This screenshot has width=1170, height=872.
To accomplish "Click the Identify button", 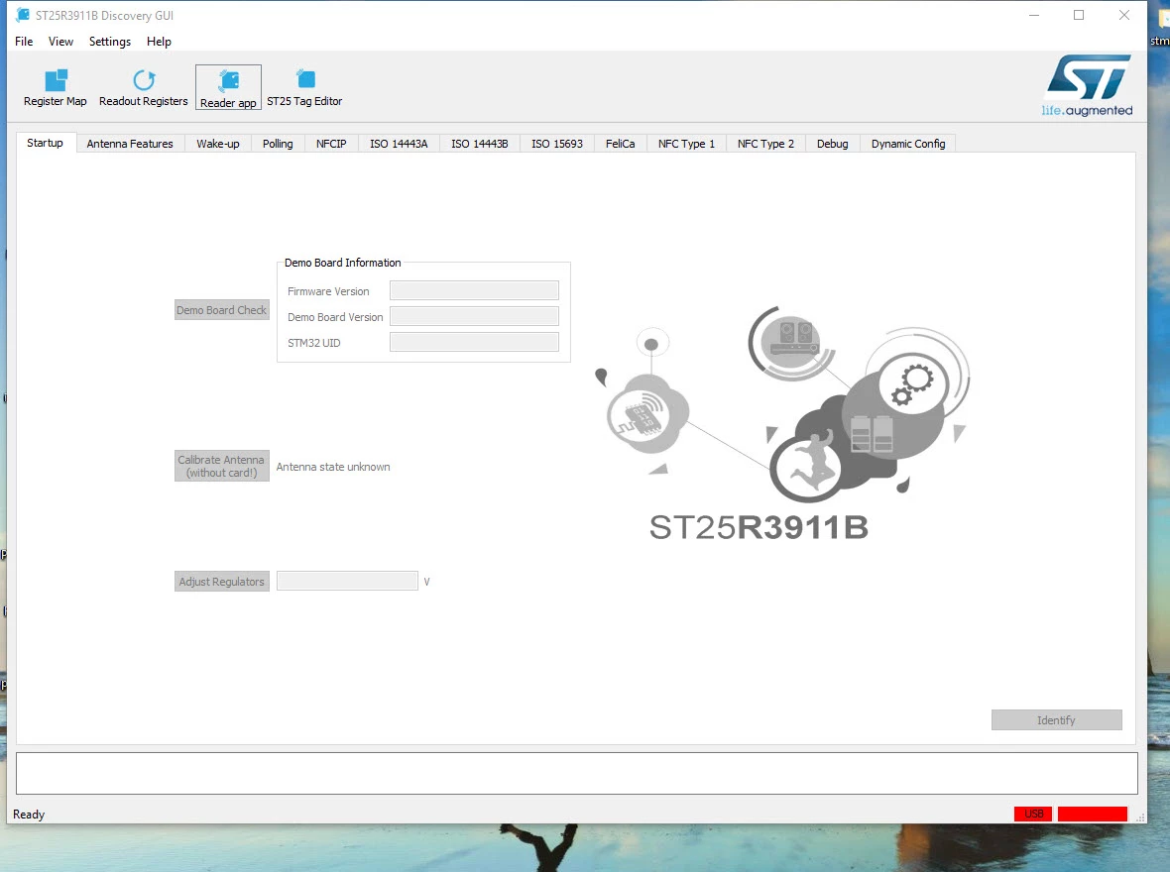I will point(1057,719).
